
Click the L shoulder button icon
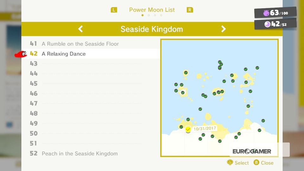point(114,10)
